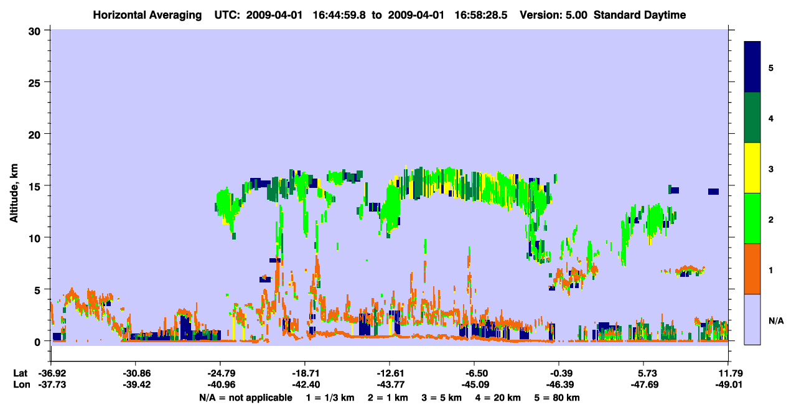The width and height of the screenshot is (809, 415).
Task: Click the colorbar label '4'
Action: click(771, 118)
